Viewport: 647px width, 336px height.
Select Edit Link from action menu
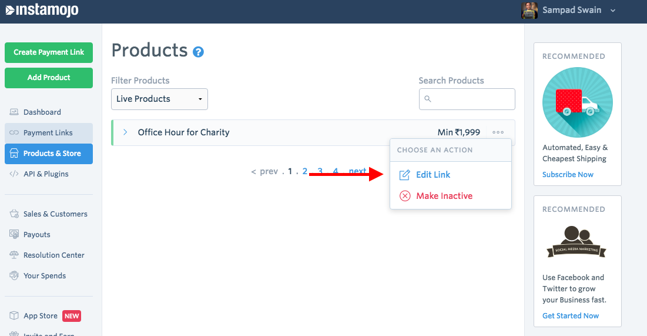click(433, 175)
